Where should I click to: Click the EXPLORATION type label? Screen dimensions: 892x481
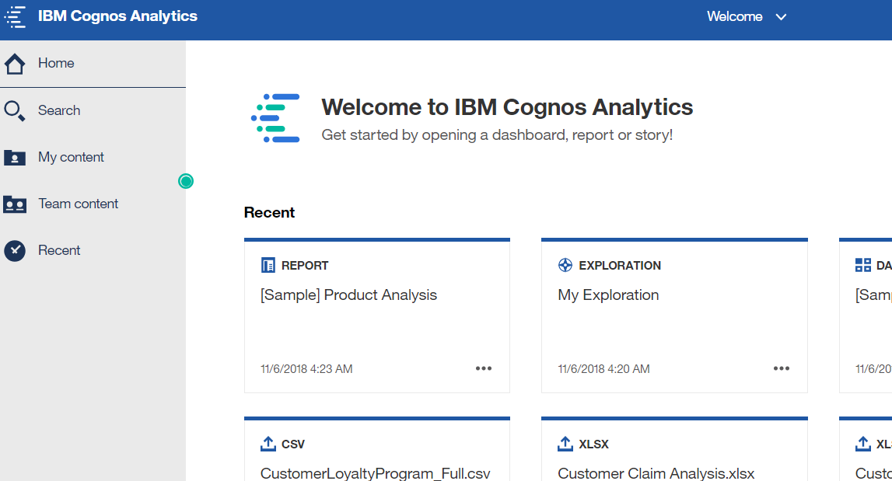(620, 266)
